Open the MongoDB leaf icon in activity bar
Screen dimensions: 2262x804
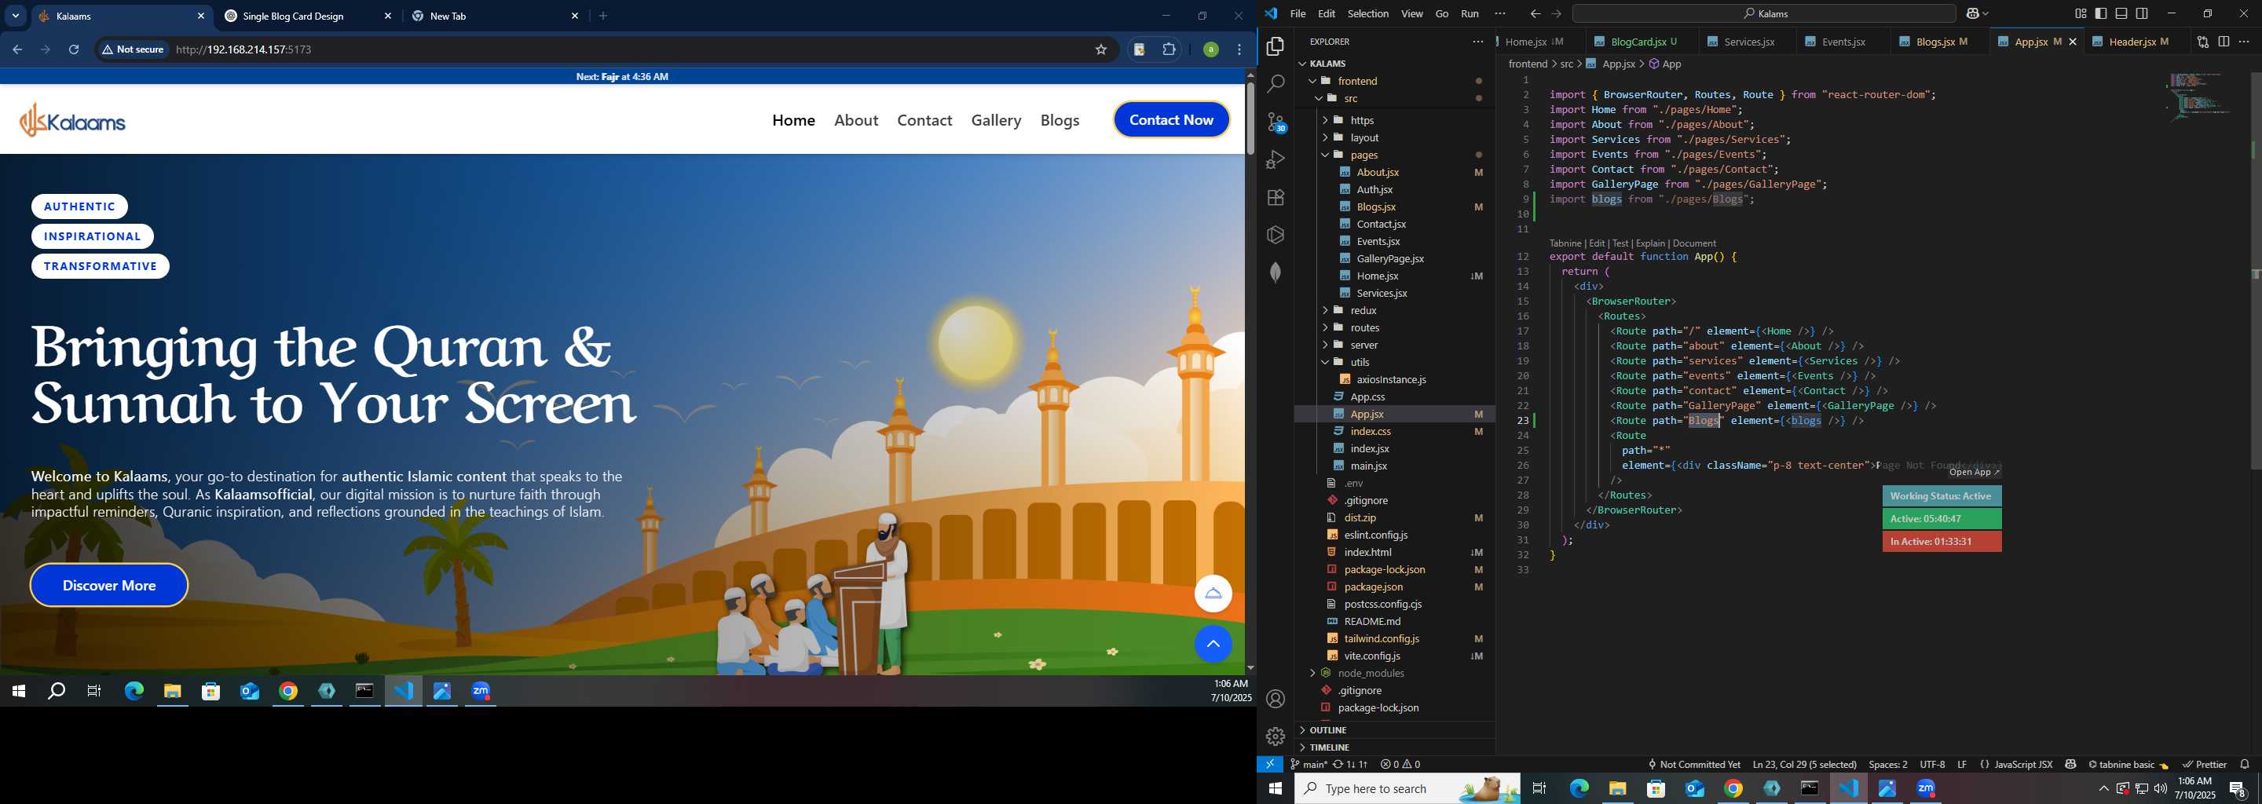1276,273
